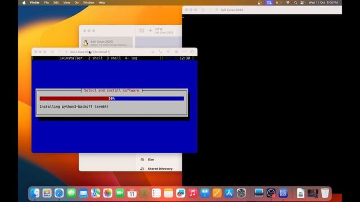Click the battery icon in menu bar

coord(278,3)
